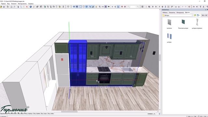The height and width of the screenshot is (117, 208).
Task: Click the viewport horizontal scrollbar thumb
Action: coord(69,112)
